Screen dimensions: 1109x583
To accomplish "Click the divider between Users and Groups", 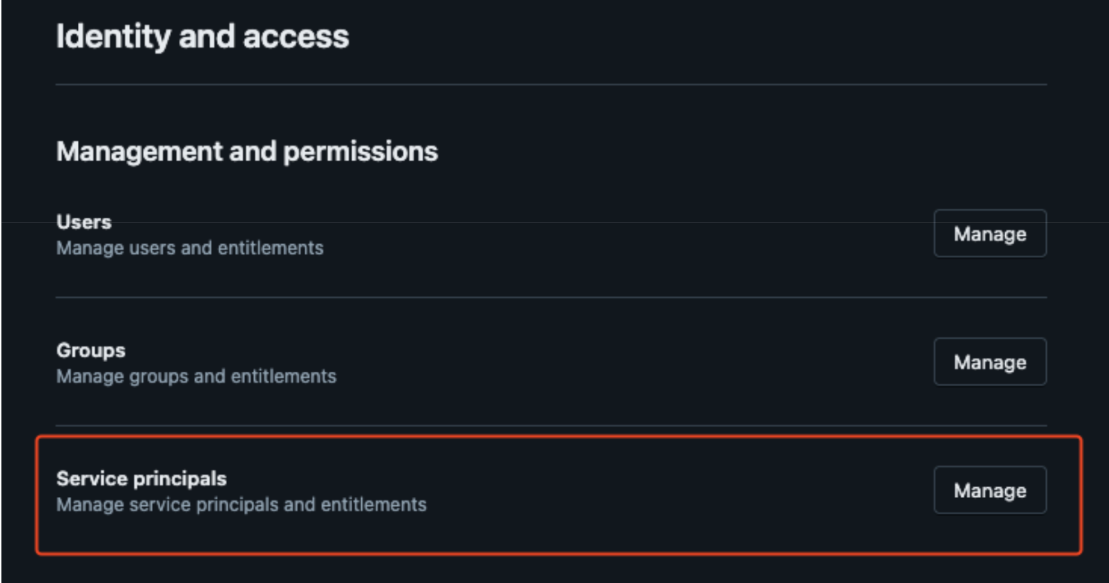I will click(x=551, y=297).
